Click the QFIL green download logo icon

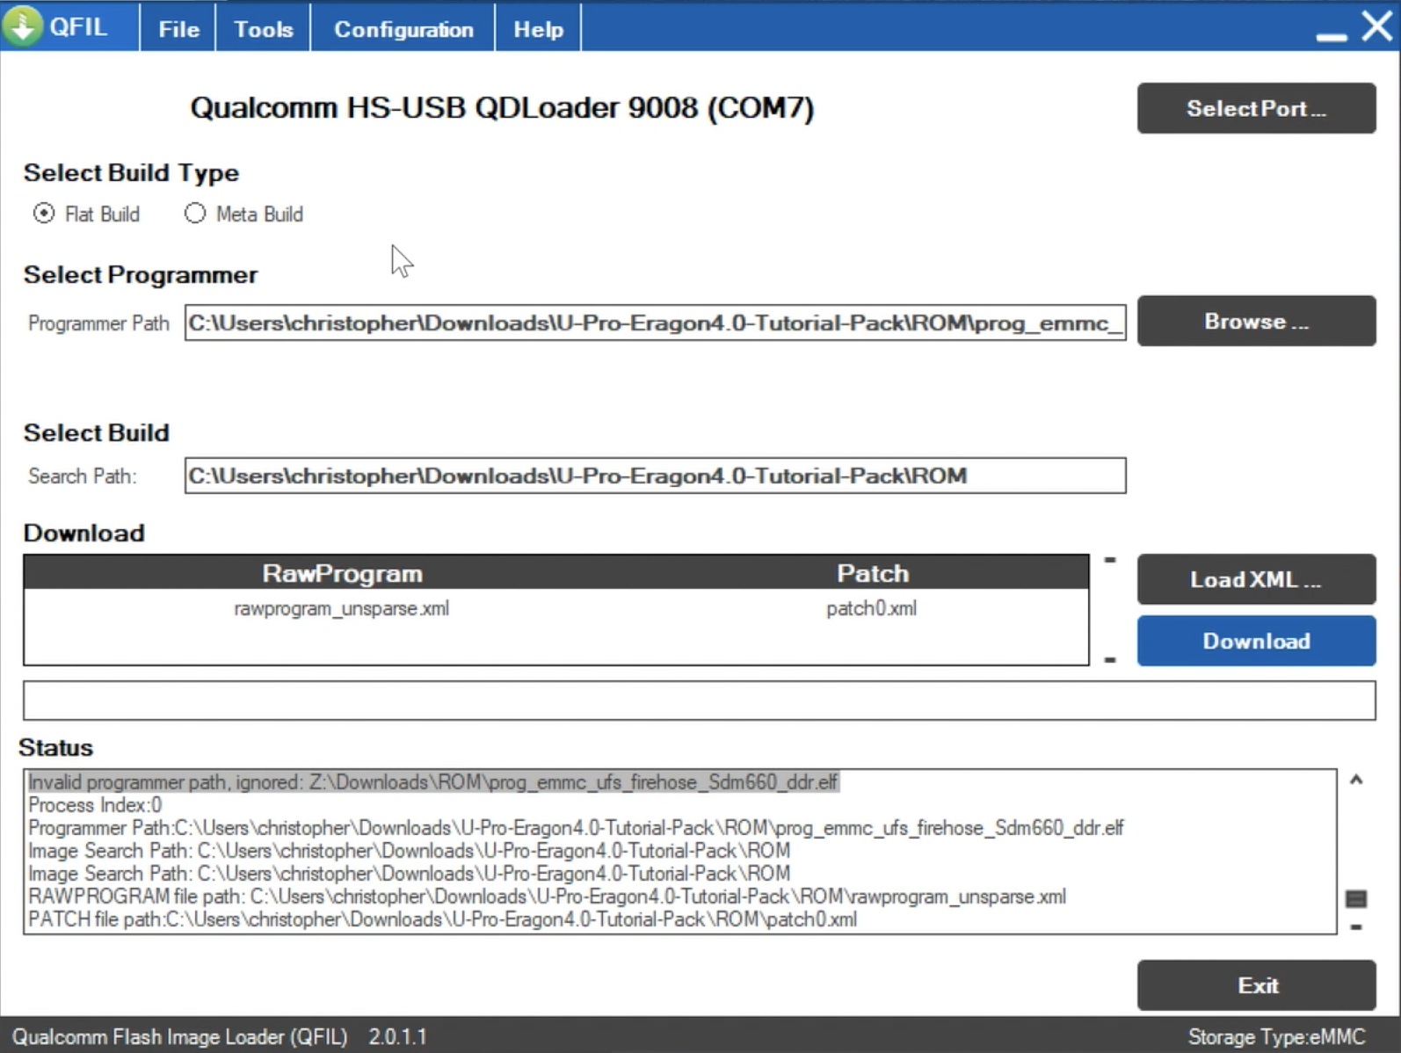coord(22,25)
